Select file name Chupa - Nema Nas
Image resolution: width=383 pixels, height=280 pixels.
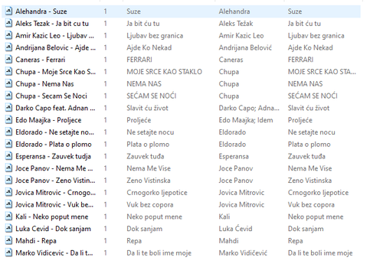coord(44,84)
